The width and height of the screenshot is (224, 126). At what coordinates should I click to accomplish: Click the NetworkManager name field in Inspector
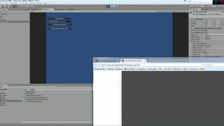point(207,12)
